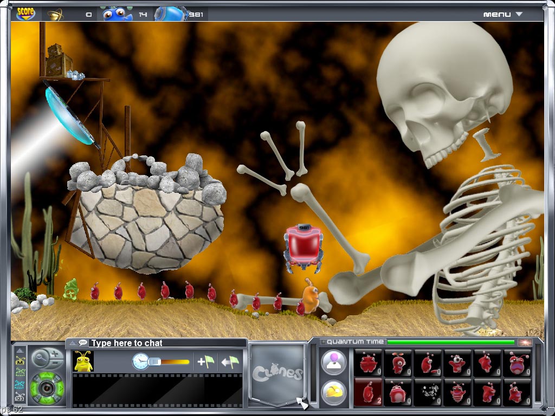Open the menu dropdown
555x416 pixels.
(503, 15)
